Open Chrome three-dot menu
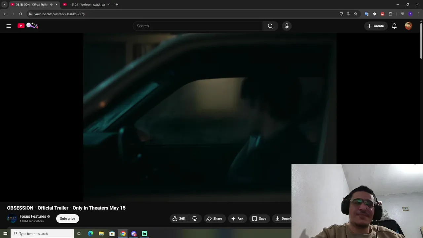 [418, 14]
